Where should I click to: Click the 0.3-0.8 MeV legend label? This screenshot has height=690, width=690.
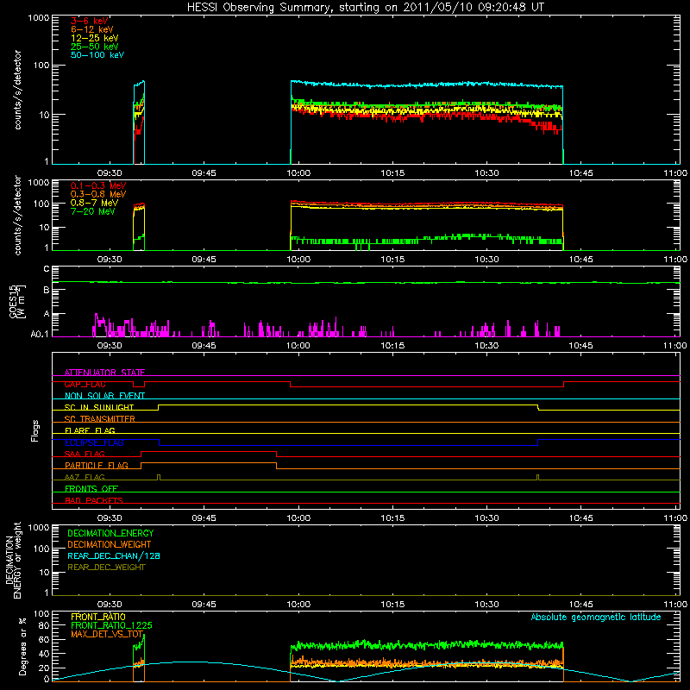(98, 194)
